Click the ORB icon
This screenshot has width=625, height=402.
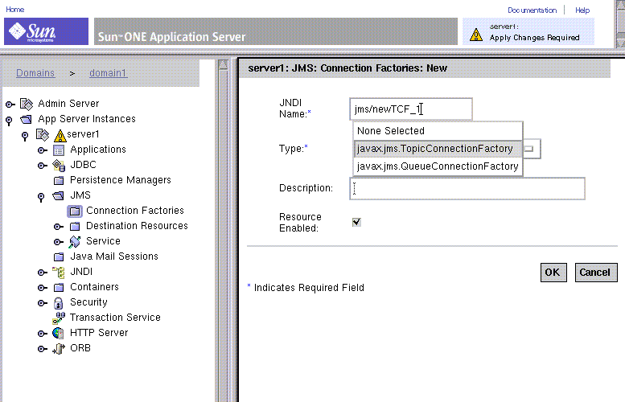[x=59, y=349]
